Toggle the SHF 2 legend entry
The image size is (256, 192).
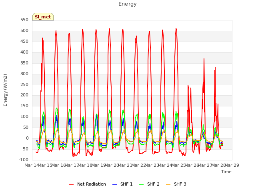click(x=149, y=184)
